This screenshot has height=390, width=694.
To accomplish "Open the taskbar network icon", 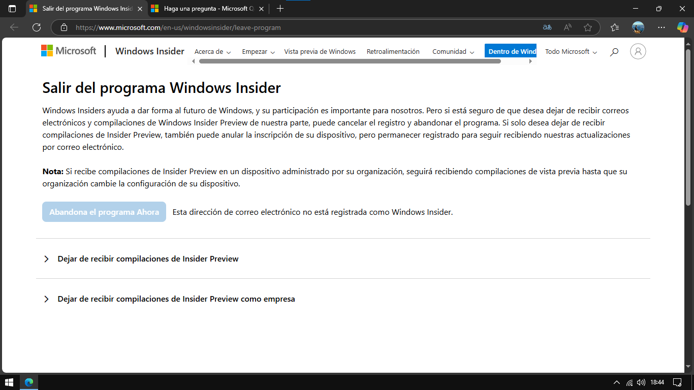I will pyautogui.click(x=629, y=382).
